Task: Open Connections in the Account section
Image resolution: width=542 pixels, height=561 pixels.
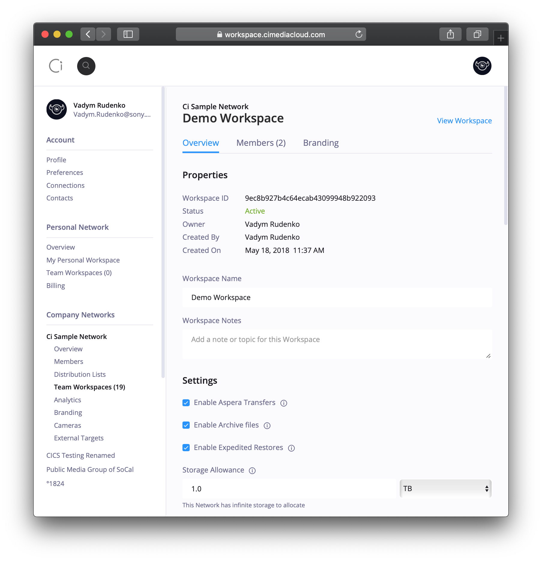Action: (x=65, y=185)
